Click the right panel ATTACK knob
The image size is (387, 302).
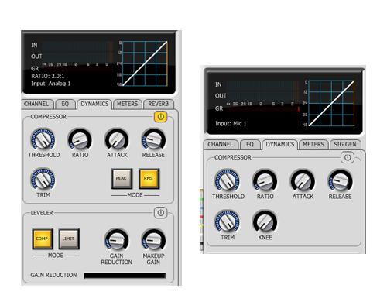(303, 181)
